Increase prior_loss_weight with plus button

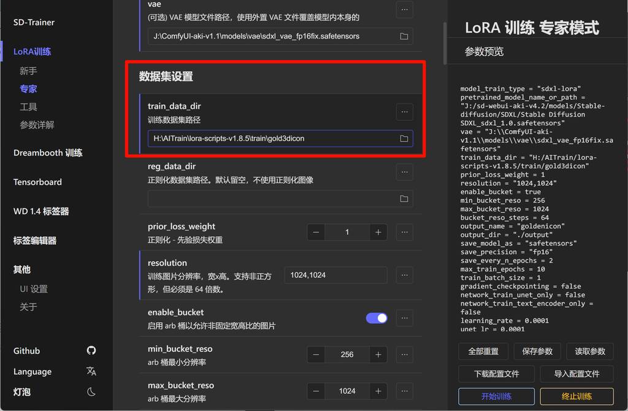coord(378,232)
